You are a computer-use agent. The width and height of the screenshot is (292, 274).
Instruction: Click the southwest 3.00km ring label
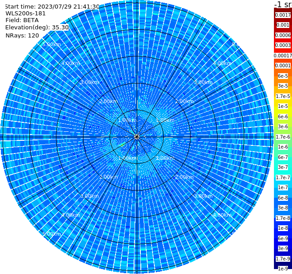[89, 196]
